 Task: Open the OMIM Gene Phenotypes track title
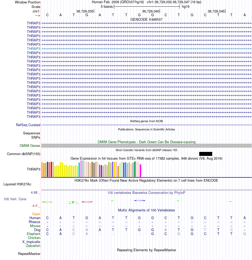[146, 142]
